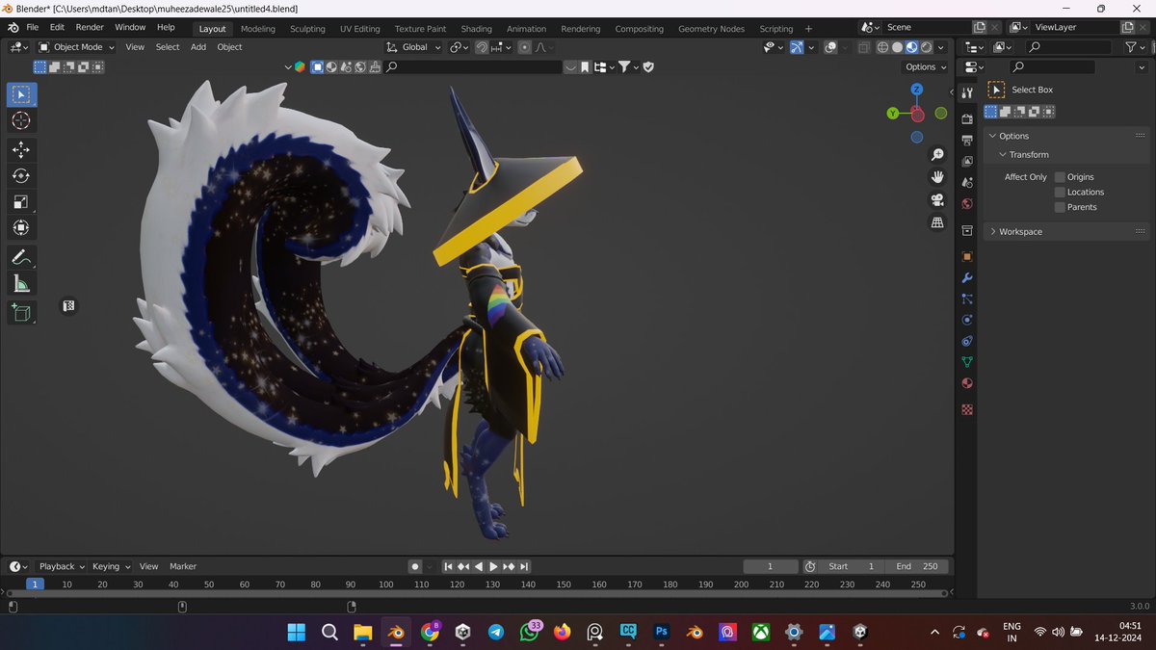This screenshot has height=650, width=1156.
Task: Open the Physics properties tab
Action: [x=967, y=320]
